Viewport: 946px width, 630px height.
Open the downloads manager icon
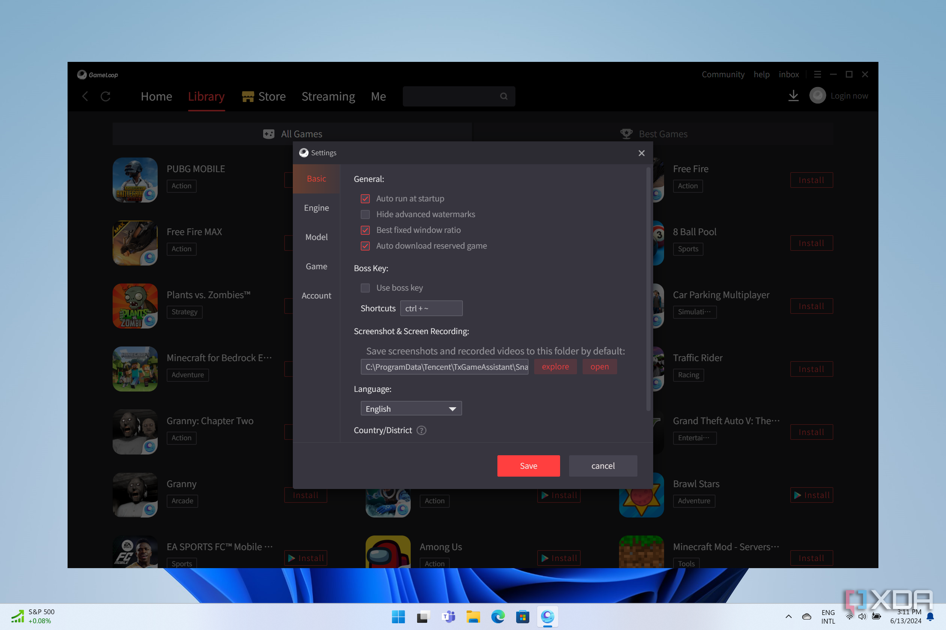(x=793, y=96)
